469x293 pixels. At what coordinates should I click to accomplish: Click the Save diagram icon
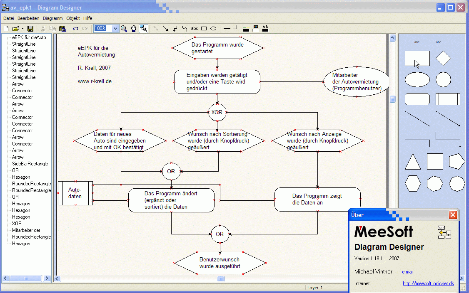click(30, 29)
